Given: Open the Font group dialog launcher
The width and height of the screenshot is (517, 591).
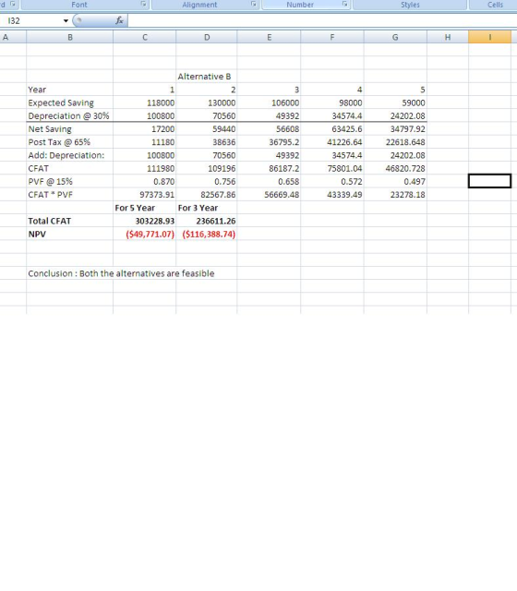Looking at the screenshot, I should [144, 4].
